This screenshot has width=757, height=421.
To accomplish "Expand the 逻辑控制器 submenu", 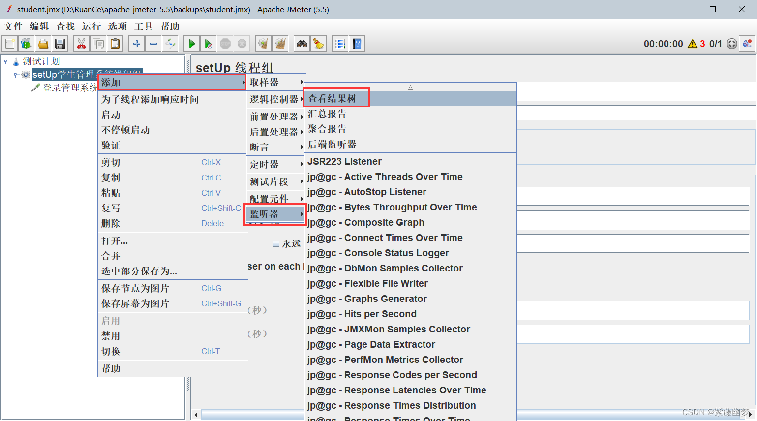I will [276, 99].
